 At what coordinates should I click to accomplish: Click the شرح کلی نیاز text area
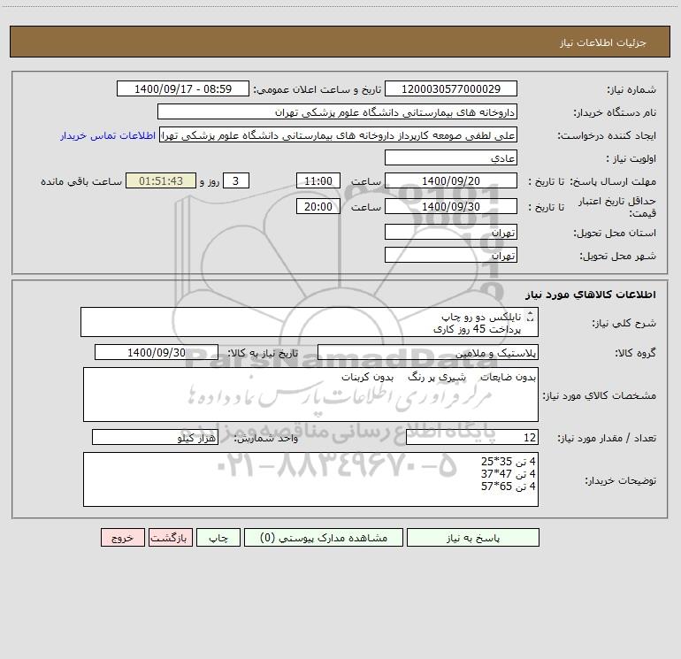(x=310, y=322)
